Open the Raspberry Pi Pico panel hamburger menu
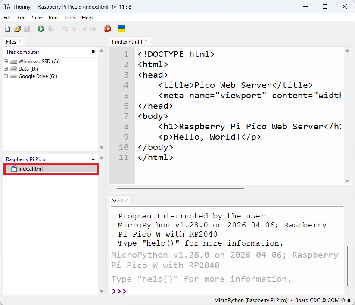Screen dimensions: 355x305 (93, 159)
